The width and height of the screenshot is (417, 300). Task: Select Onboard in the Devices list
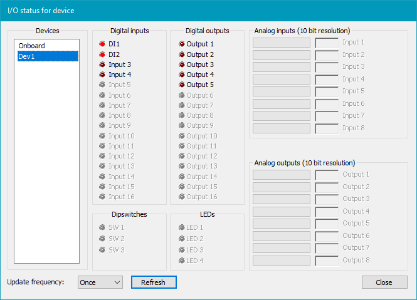coord(47,46)
